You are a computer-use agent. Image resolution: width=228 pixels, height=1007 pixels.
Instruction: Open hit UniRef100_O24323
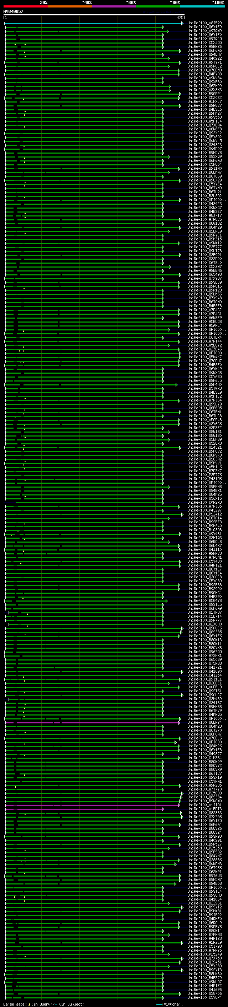[x=204, y=145]
